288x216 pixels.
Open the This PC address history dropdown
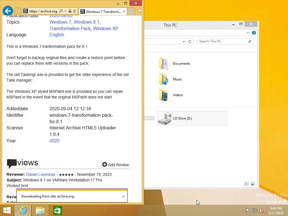[184, 42]
